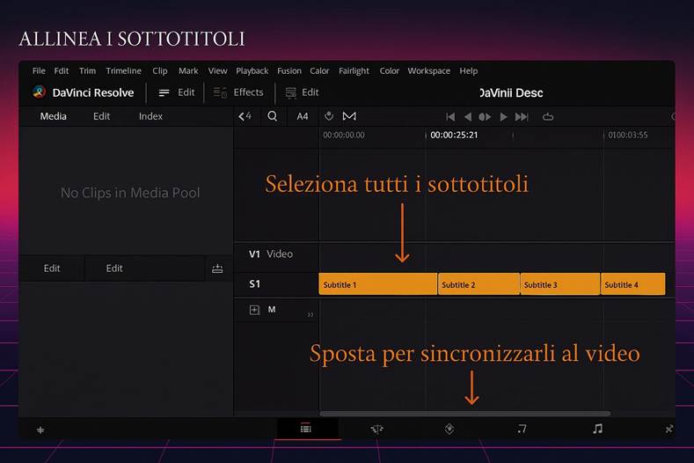Jump to first frame of timeline

pyautogui.click(x=450, y=116)
